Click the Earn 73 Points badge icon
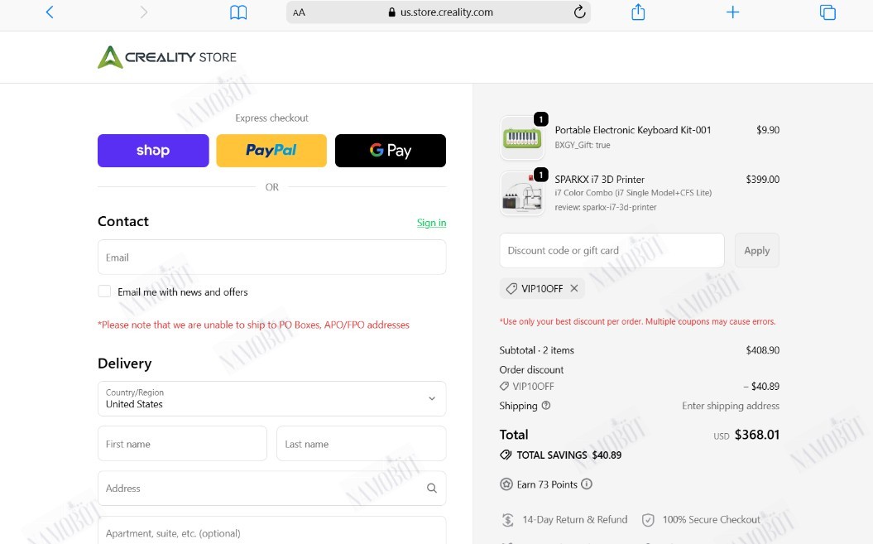 (x=506, y=484)
